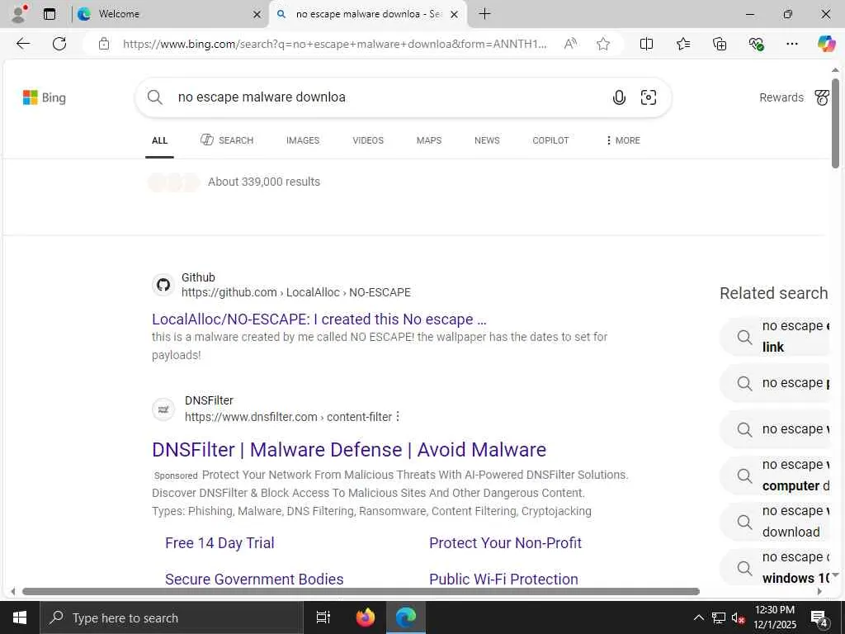Viewport: 845px width, 634px height.
Task: Switch to the IMAGES tab
Action: [303, 140]
